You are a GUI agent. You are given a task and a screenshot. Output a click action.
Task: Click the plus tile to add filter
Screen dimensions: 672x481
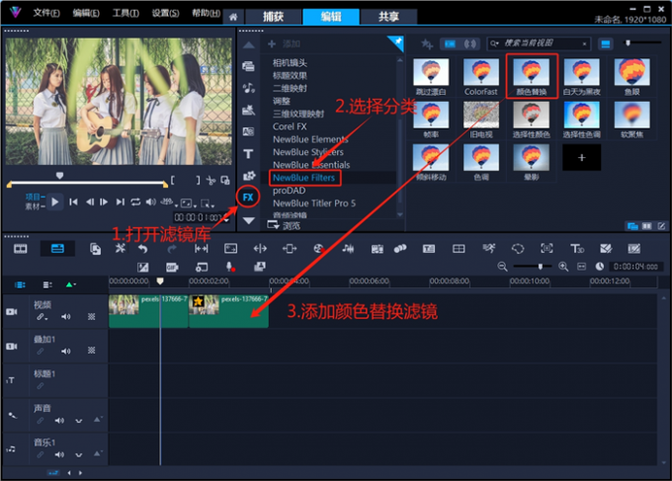pyautogui.click(x=581, y=158)
